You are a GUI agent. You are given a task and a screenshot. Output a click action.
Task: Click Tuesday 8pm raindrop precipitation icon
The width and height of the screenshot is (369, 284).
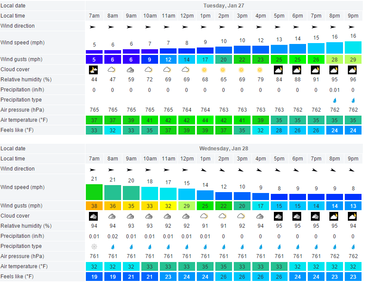pos(334,100)
